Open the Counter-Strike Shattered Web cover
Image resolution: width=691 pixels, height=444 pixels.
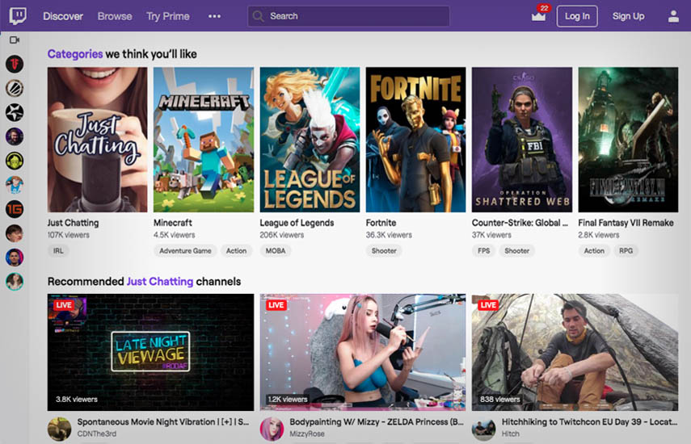pyautogui.click(x=522, y=140)
